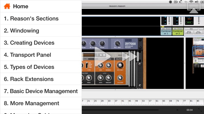Click the save patch disk icon on Echo
This screenshot has width=204, height=114.
pos(104,55)
